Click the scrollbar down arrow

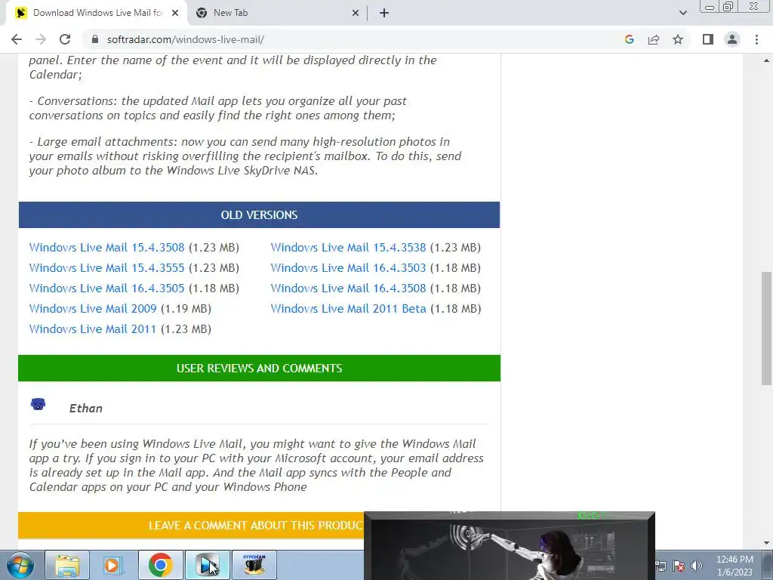767,543
